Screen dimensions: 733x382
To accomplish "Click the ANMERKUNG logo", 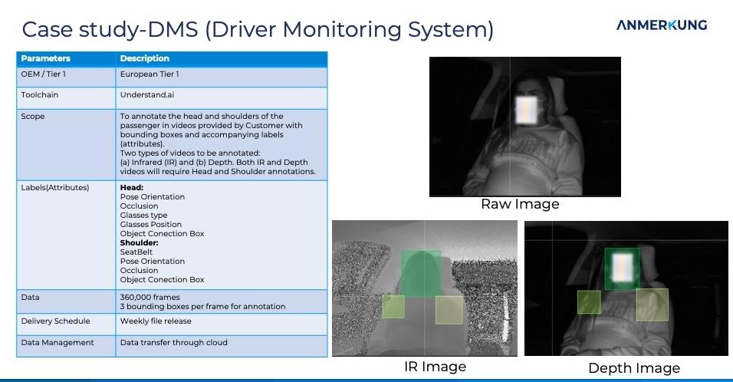I will click(662, 25).
